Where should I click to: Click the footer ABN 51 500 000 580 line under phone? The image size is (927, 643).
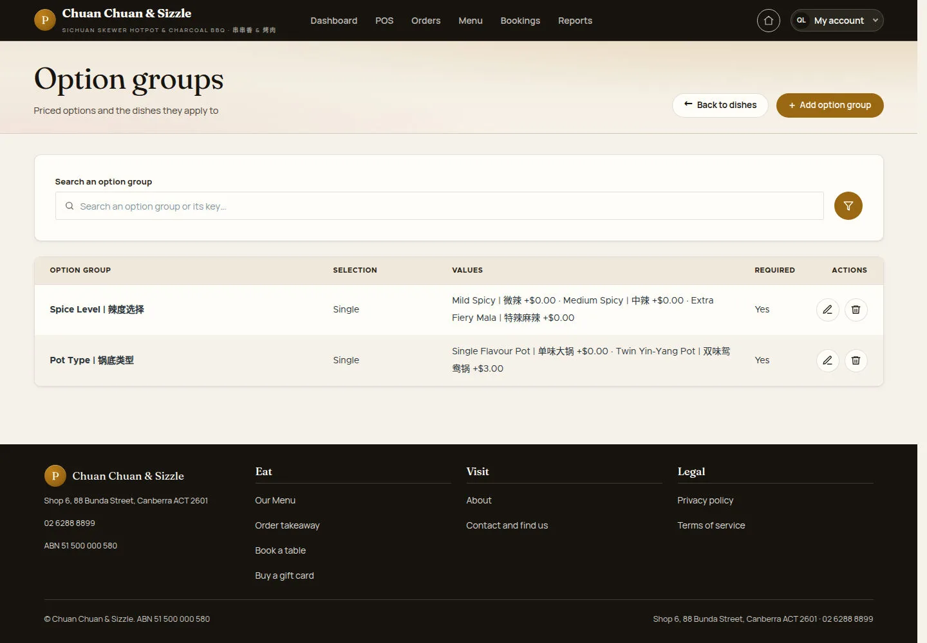(80, 546)
